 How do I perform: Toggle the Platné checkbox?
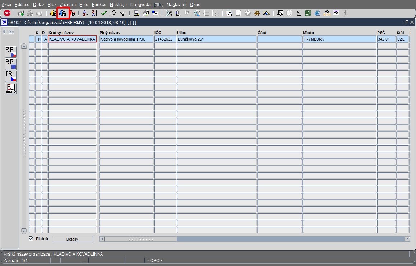tap(31, 238)
